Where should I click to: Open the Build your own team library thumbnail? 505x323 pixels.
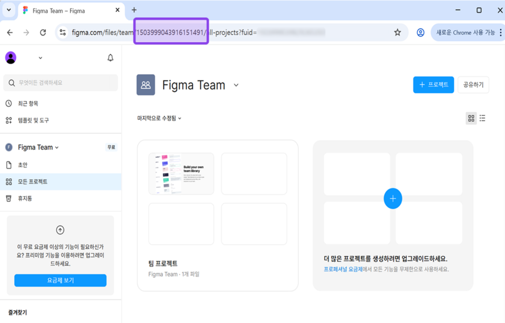[181, 174]
